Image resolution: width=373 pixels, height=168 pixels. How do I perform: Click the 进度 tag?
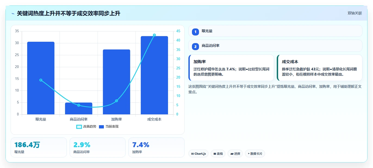click(x=235, y=154)
